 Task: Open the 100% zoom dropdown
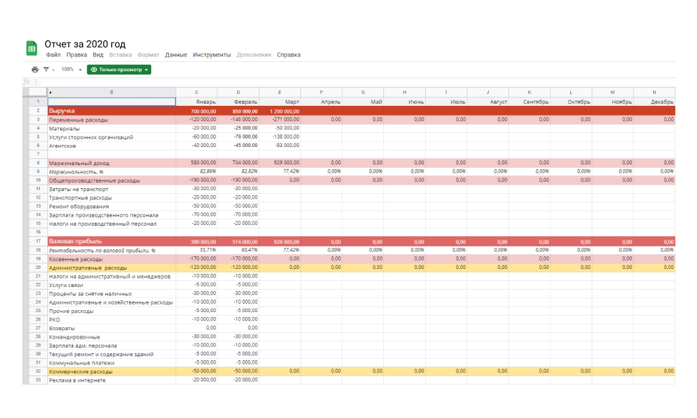click(71, 69)
